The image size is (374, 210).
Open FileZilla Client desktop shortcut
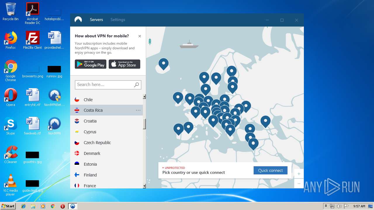click(32, 40)
